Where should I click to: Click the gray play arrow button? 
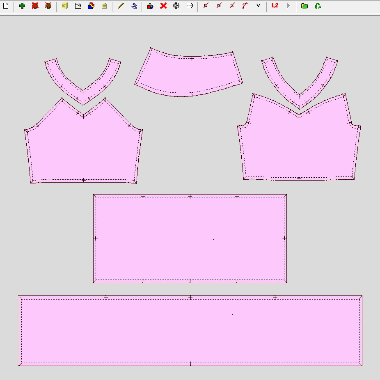(x=288, y=6)
